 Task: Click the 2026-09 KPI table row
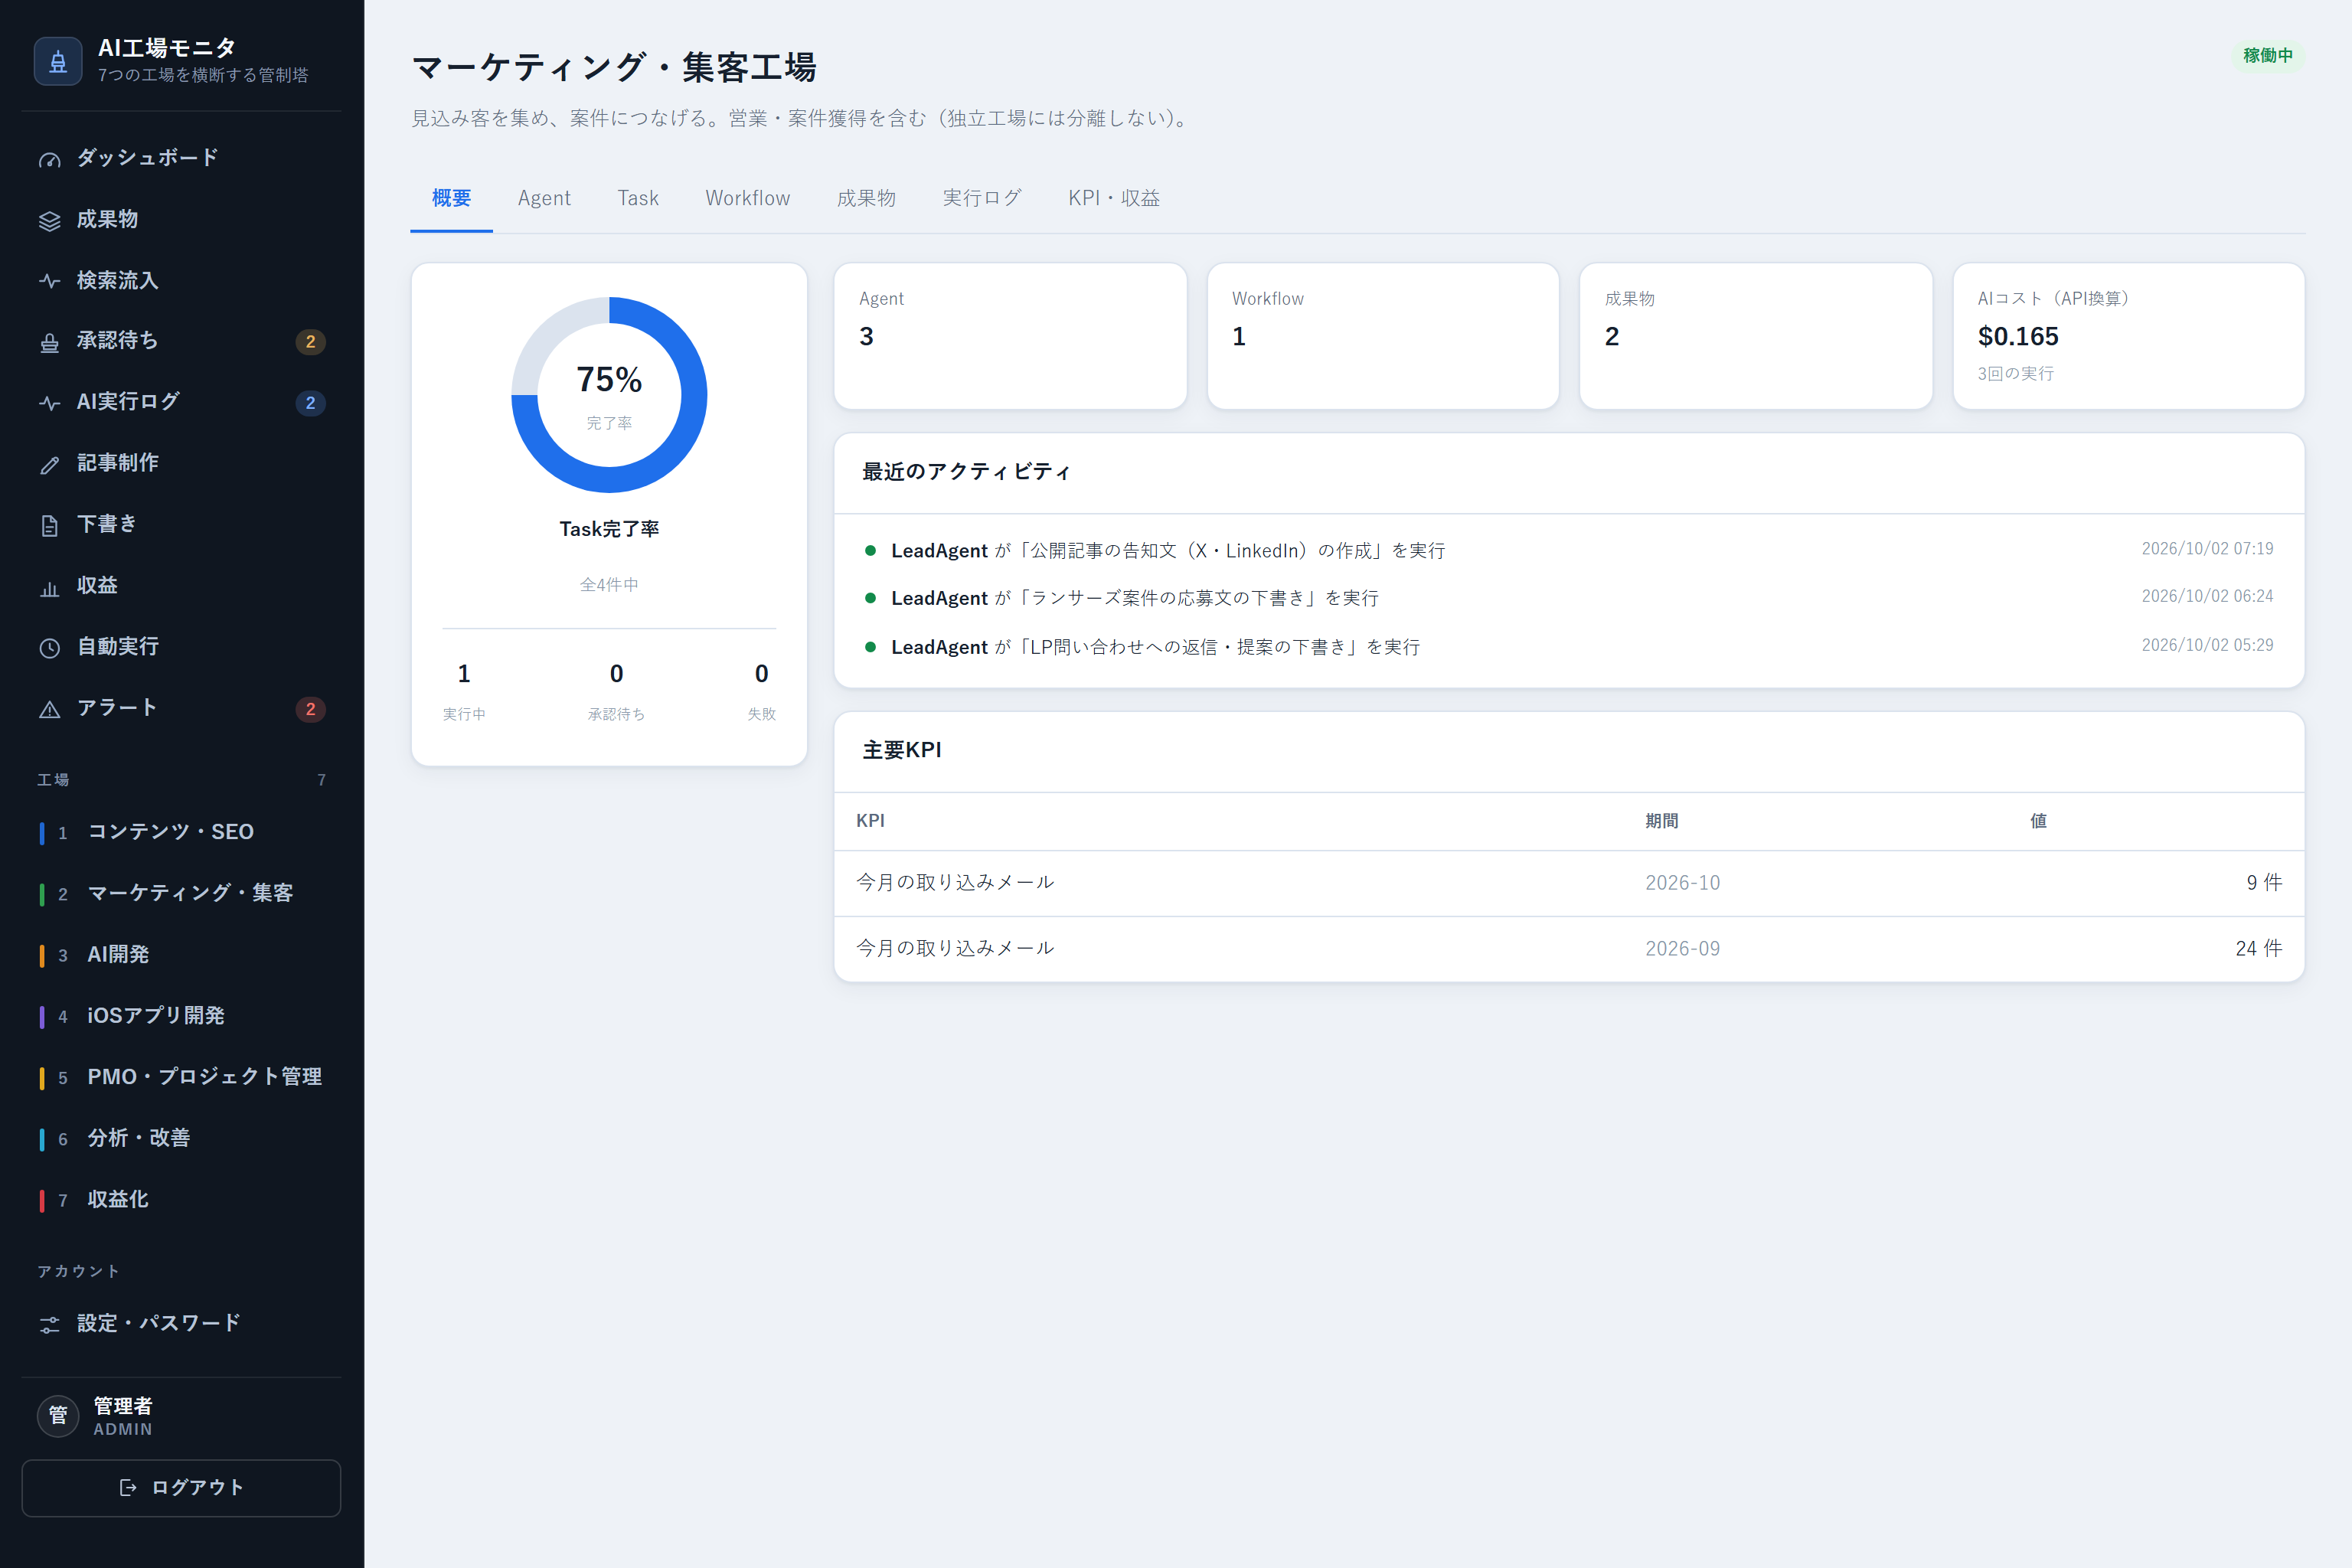coord(1569,949)
